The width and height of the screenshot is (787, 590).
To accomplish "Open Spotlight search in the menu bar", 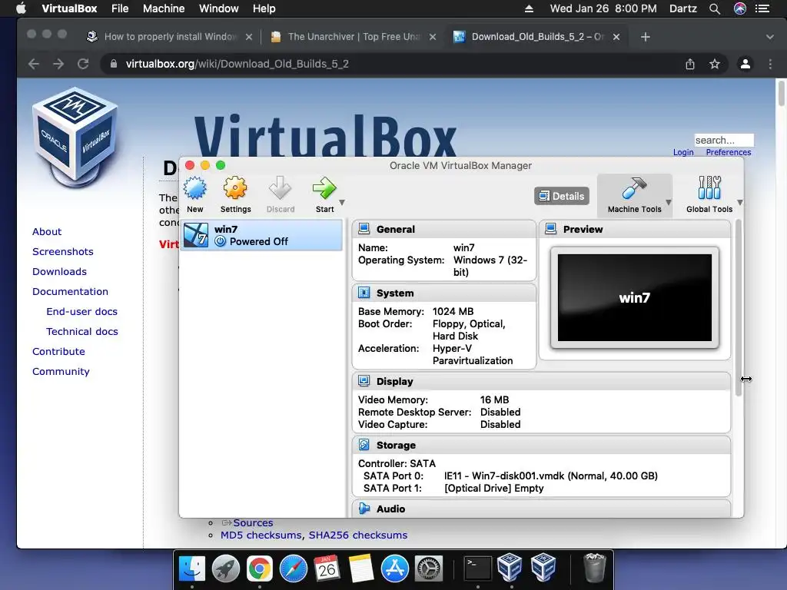I will [x=715, y=8].
